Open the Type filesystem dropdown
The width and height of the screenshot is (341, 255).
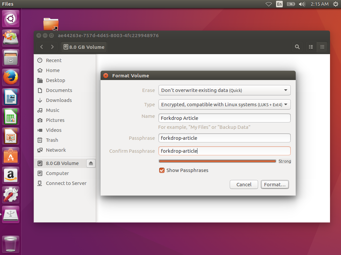224,104
